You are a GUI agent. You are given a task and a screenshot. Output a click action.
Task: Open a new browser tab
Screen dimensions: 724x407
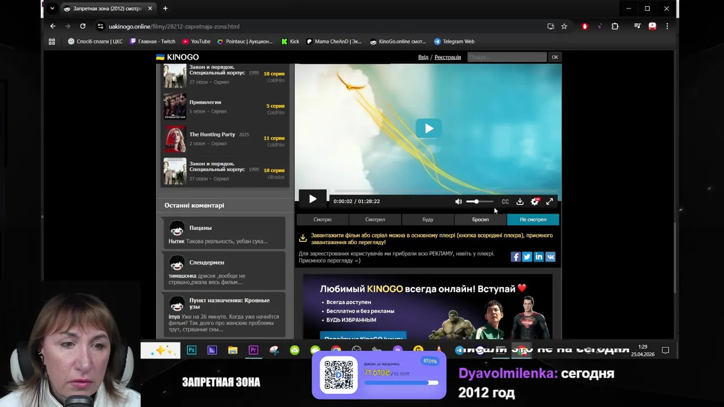(x=165, y=8)
